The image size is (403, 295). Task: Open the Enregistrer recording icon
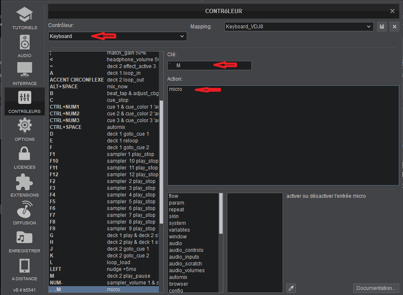[x=24, y=238]
